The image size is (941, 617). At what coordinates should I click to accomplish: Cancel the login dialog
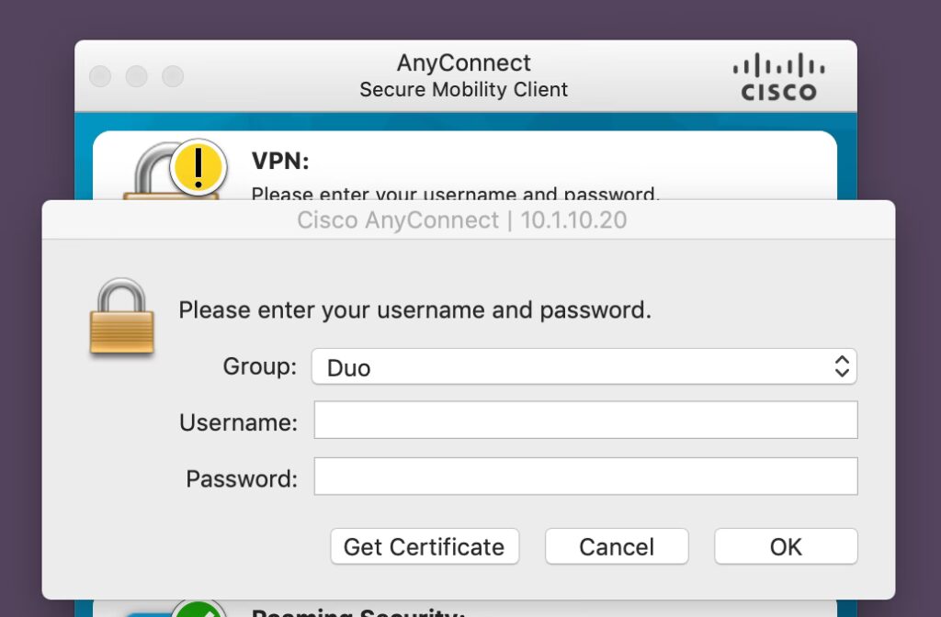[x=617, y=546]
